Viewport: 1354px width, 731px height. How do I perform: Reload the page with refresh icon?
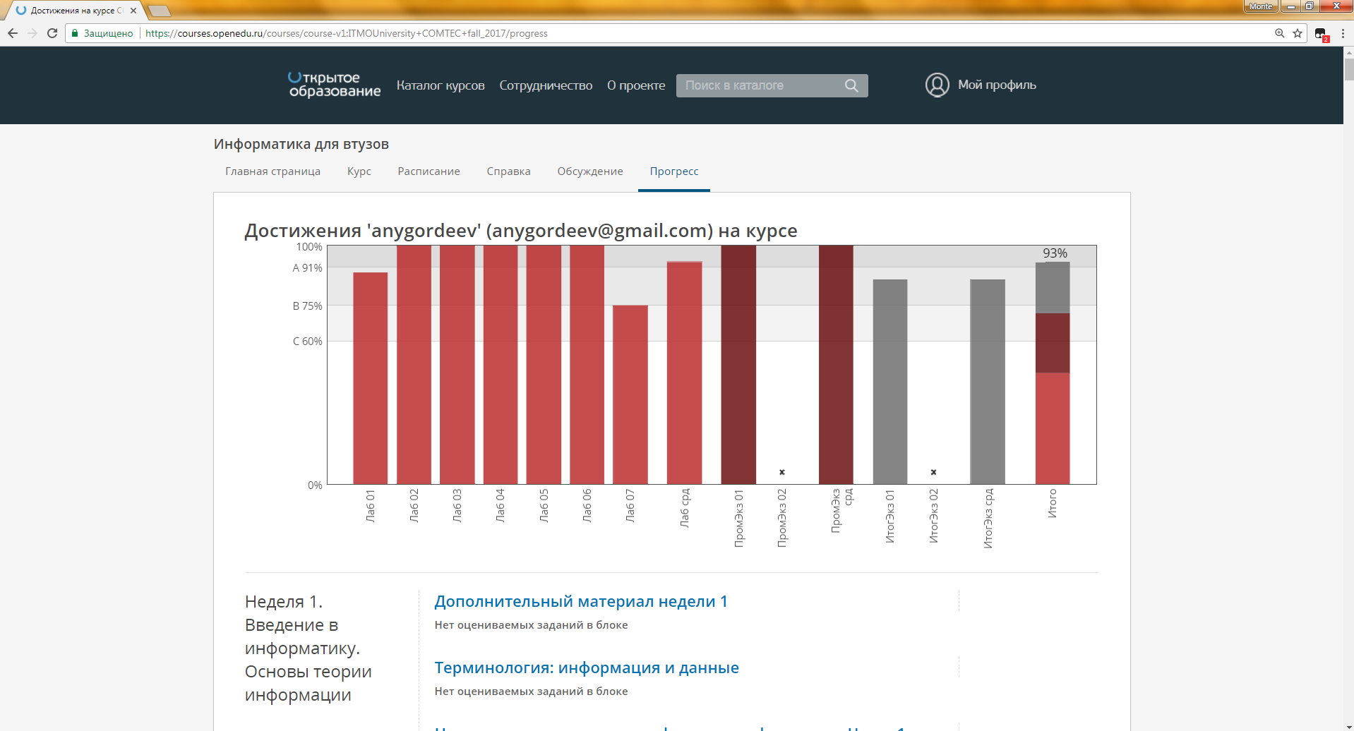pos(52,33)
